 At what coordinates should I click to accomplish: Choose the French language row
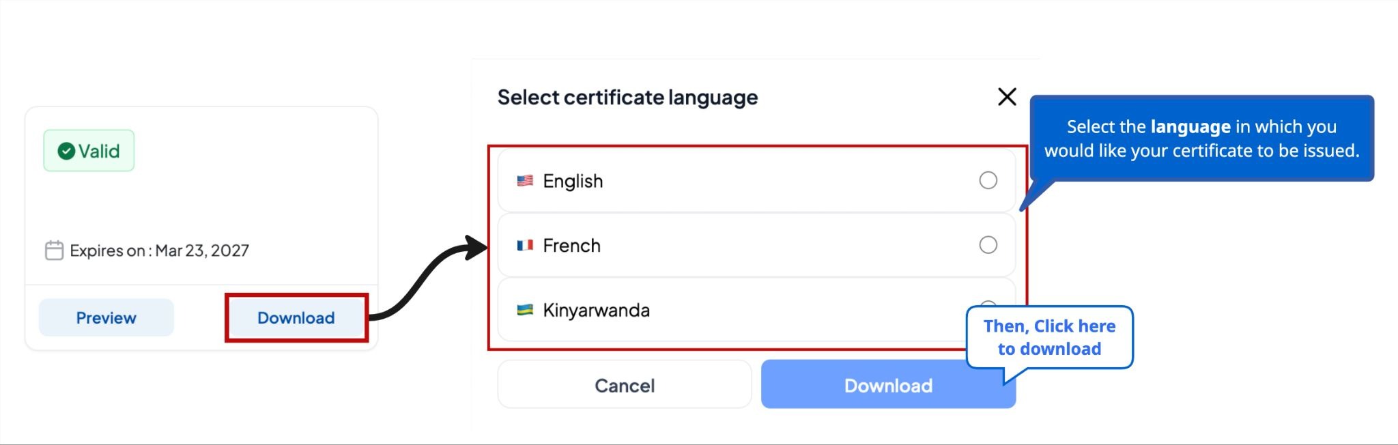click(x=756, y=245)
